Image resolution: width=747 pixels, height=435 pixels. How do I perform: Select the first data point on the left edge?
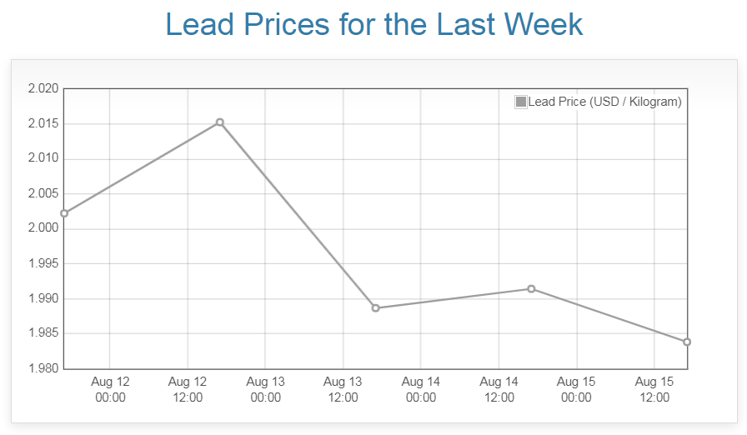coord(64,213)
